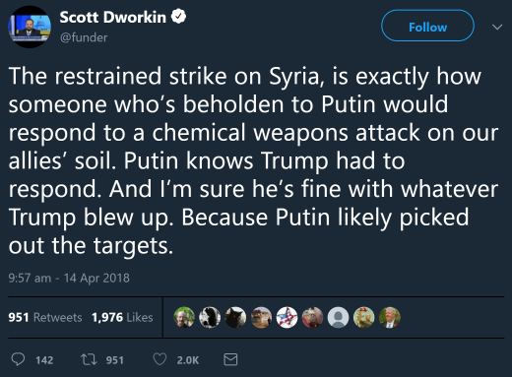The image size is (512, 377).
Task: Open the black cat liker avatar
Action: pyautogui.click(x=235, y=317)
